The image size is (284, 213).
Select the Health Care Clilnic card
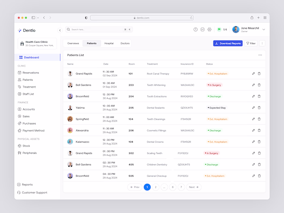pyautogui.click(x=37, y=43)
